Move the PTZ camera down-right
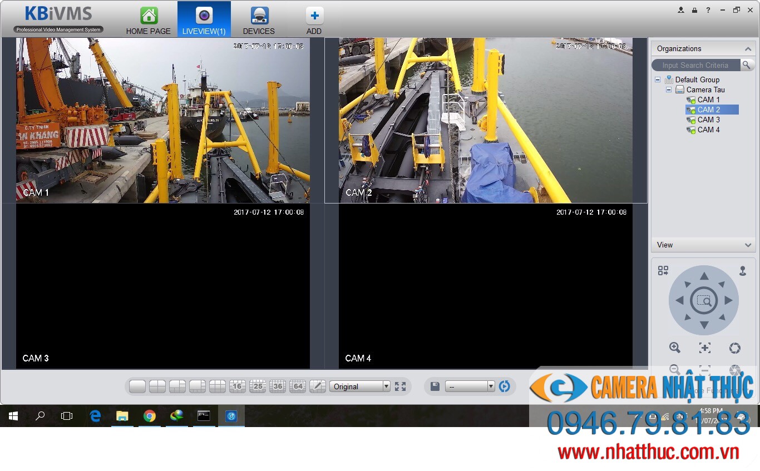 pos(722,318)
